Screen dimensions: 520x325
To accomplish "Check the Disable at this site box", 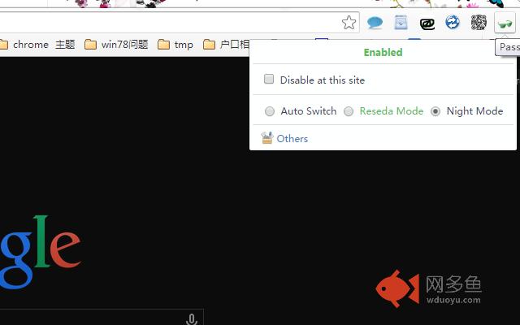I will coord(269,79).
